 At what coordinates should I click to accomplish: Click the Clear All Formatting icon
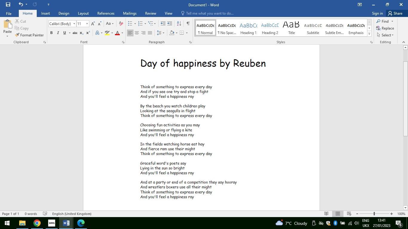pyautogui.click(x=121, y=24)
